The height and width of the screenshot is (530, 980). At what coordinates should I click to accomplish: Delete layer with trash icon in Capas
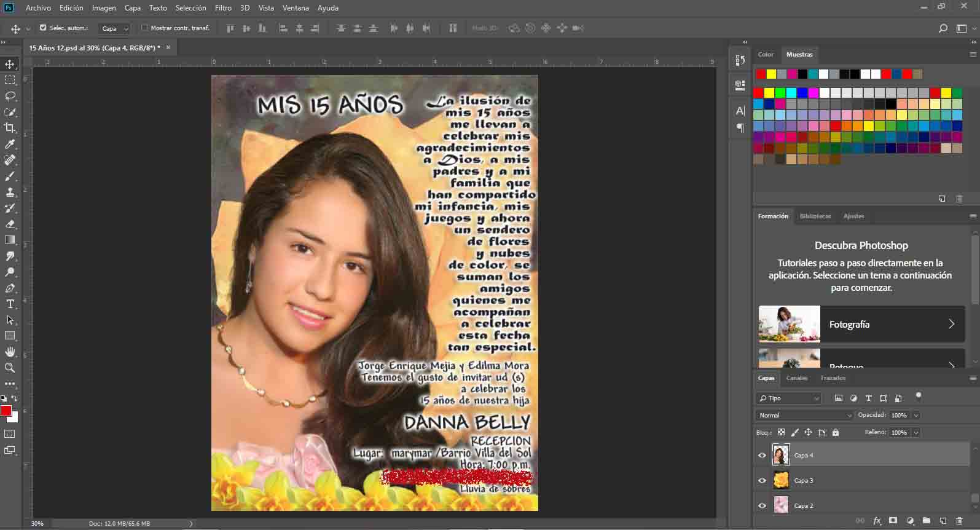point(960,521)
